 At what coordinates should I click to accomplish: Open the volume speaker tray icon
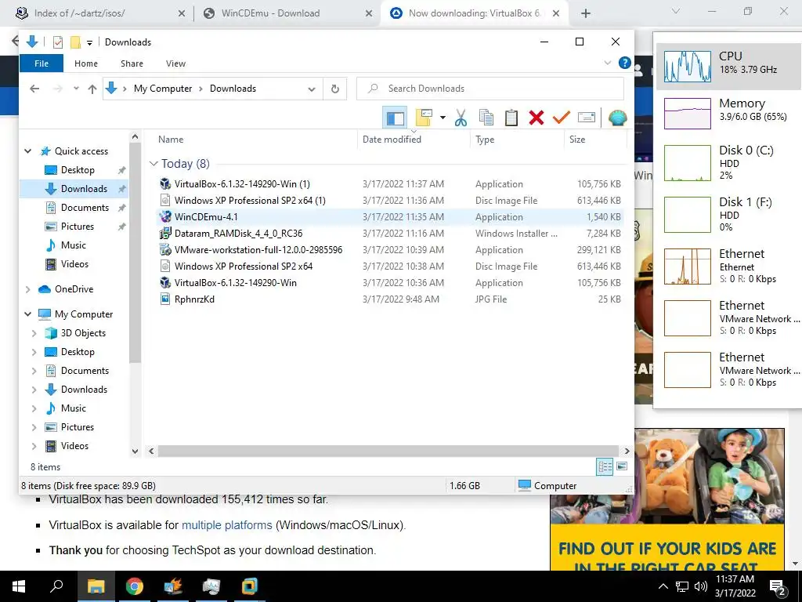701,586
